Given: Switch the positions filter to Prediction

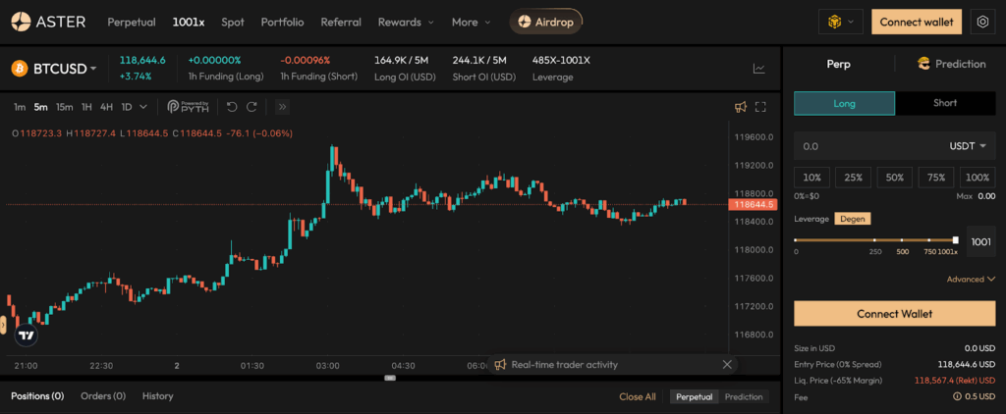Looking at the screenshot, I should pyautogui.click(x=744, y=396).
